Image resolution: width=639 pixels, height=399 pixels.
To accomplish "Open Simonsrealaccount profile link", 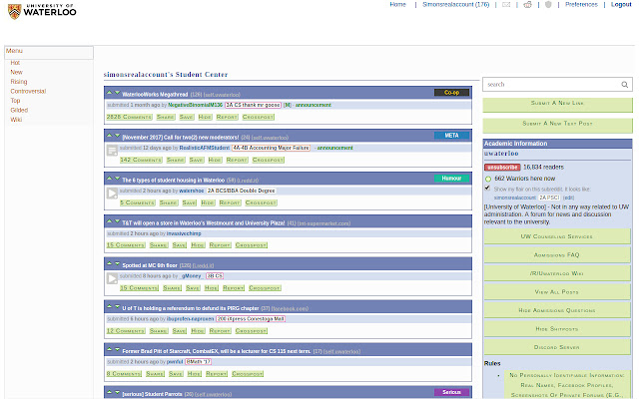I will coord(455,4).
